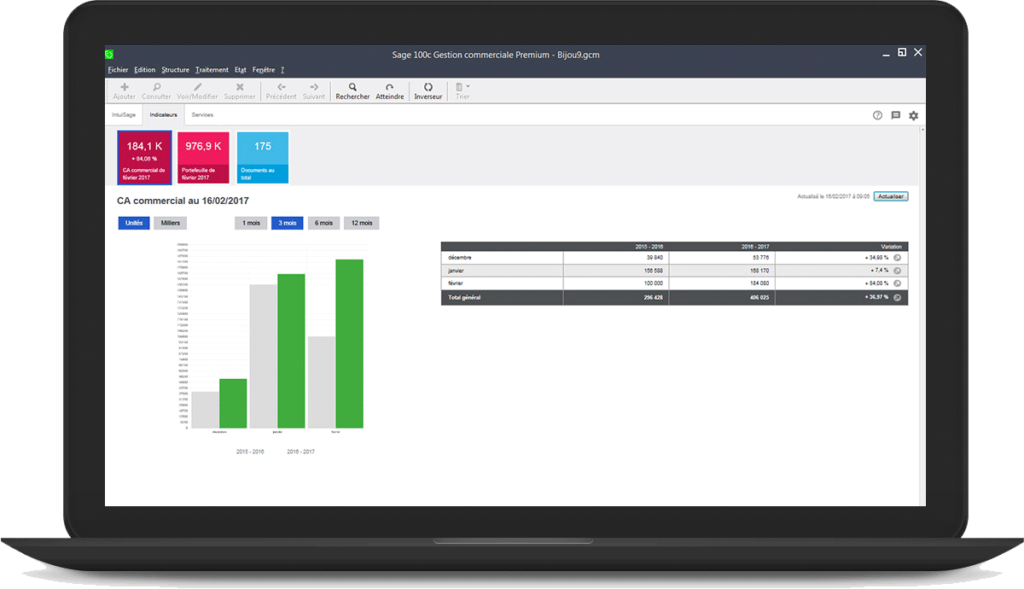Open the settings gear icon
This screenshot has width=1024, height=589.
(x=913, y=115)
